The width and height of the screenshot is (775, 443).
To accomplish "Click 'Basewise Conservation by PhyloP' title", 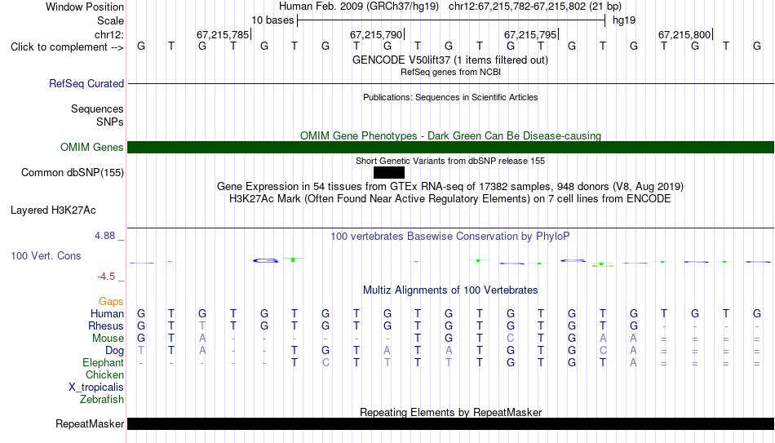I will tap(450, 237).
